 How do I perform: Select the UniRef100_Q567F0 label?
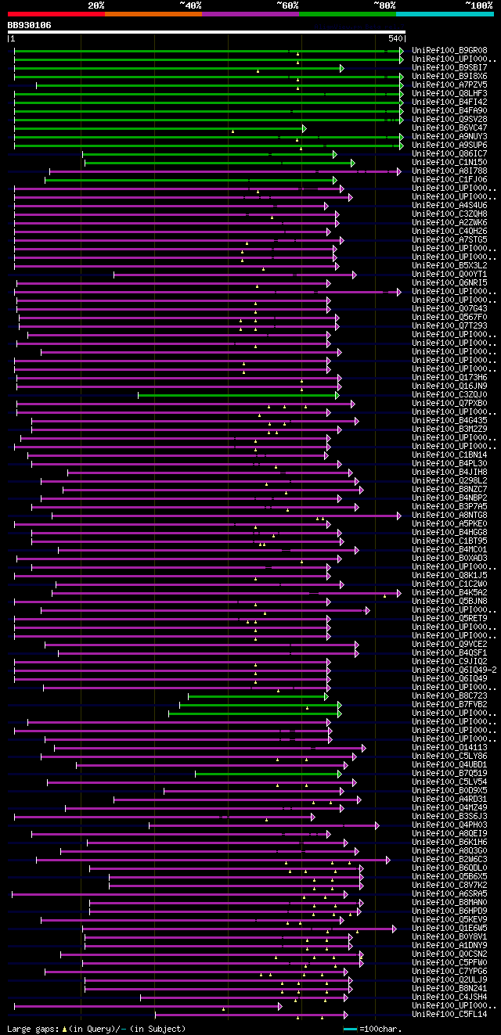[x=449, y=317]
